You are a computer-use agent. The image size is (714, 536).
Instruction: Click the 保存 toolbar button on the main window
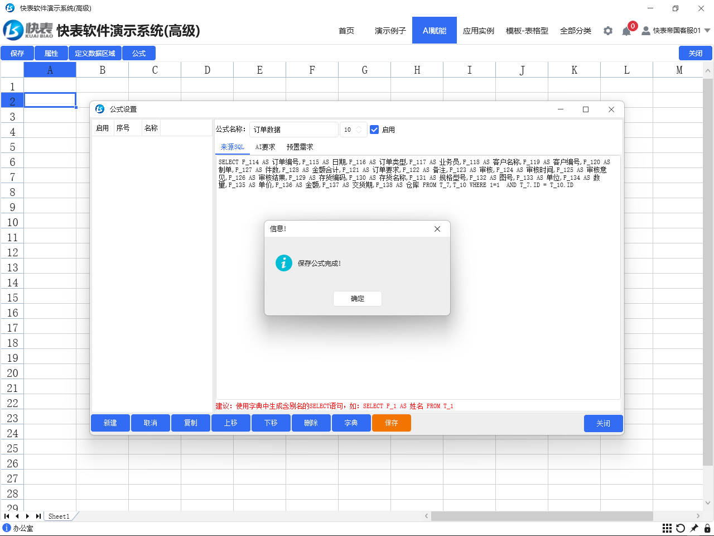(x=17, y=53)
